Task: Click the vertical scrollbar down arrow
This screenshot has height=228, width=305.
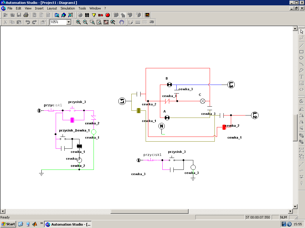Action: (x=295, y=206)
